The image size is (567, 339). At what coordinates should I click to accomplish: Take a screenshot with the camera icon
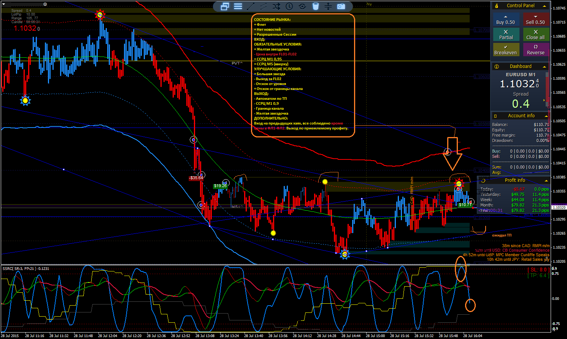point(341,6)
